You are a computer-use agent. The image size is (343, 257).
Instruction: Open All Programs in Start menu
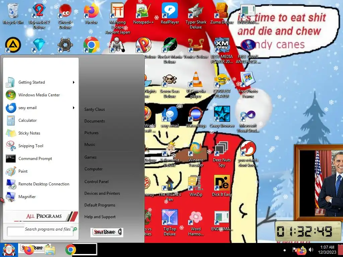click(41, 216)
